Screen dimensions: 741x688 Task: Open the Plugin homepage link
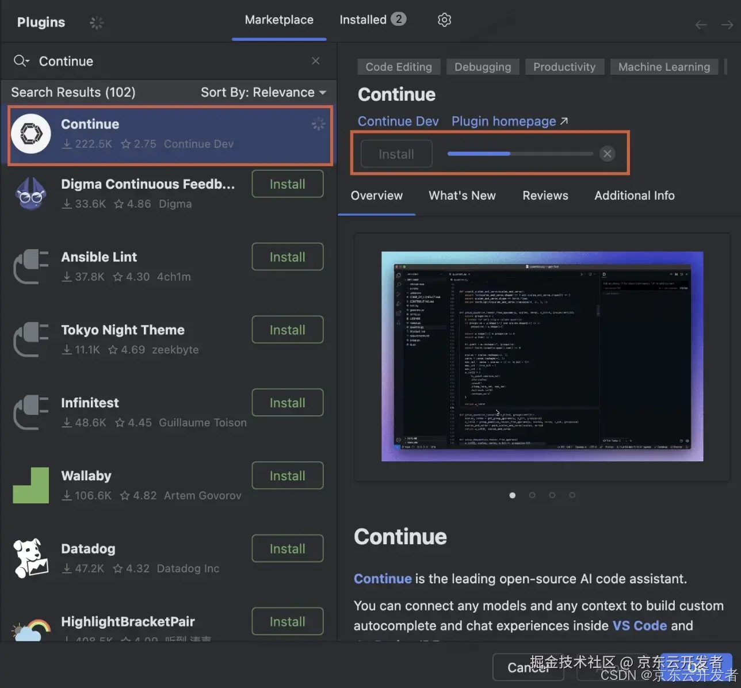click(x=510, y=121)
